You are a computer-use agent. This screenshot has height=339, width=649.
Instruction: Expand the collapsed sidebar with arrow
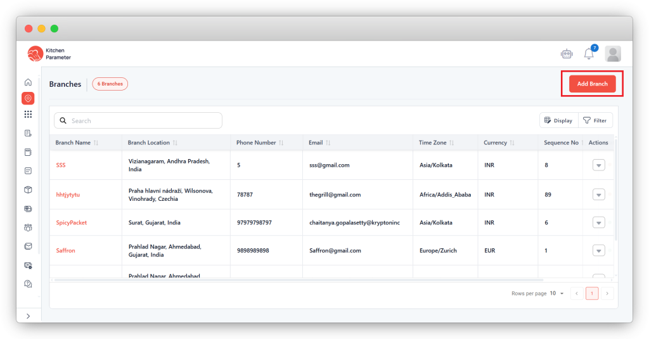pyautogui.click(x=28, y=316)
